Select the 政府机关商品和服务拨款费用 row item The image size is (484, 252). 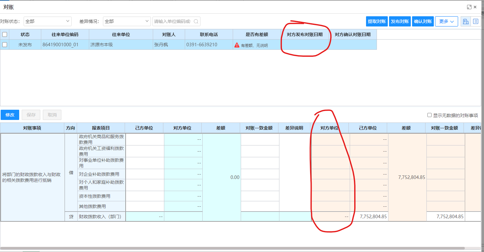pos(101,139)
